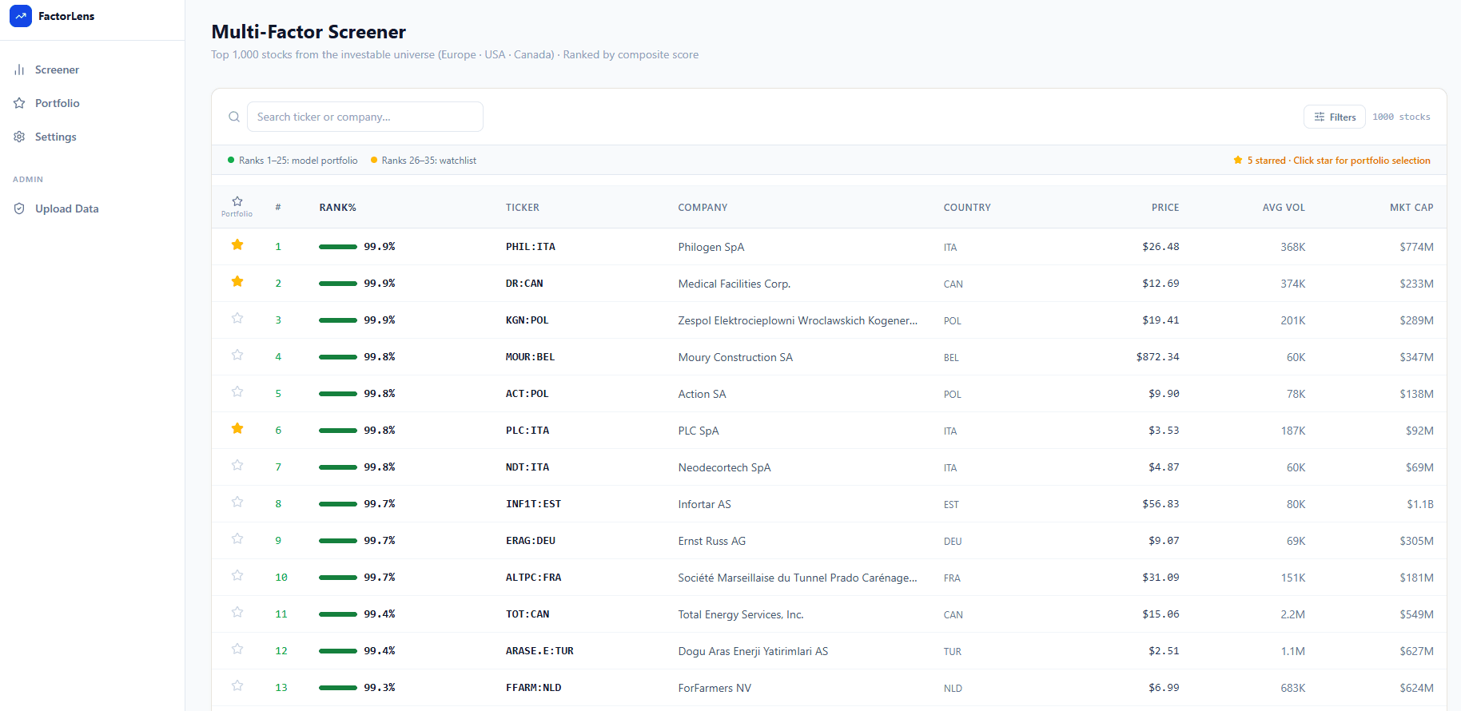Unstar PLC SpA from portfolio
Viewport: 1461px width, 711px height.
(237, 429)
